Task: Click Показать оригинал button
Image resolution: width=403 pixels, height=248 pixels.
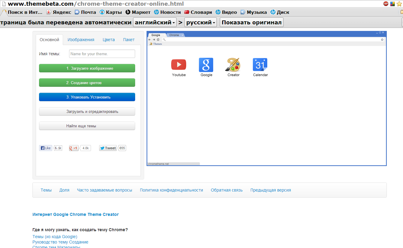Action: click(252, 23)
